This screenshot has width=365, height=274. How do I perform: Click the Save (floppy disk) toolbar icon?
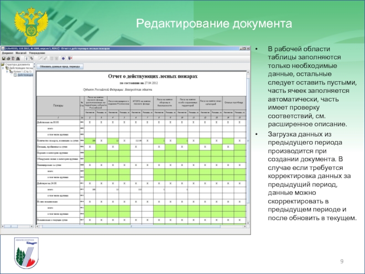click(x=4, y=58)
